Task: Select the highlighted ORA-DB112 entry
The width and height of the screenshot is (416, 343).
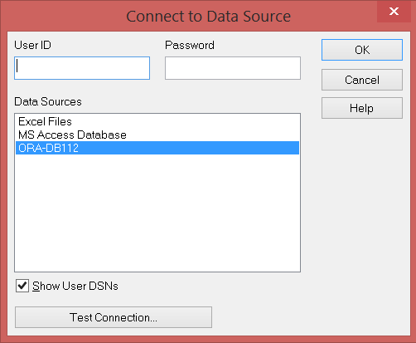Action: tap(157, 148)
